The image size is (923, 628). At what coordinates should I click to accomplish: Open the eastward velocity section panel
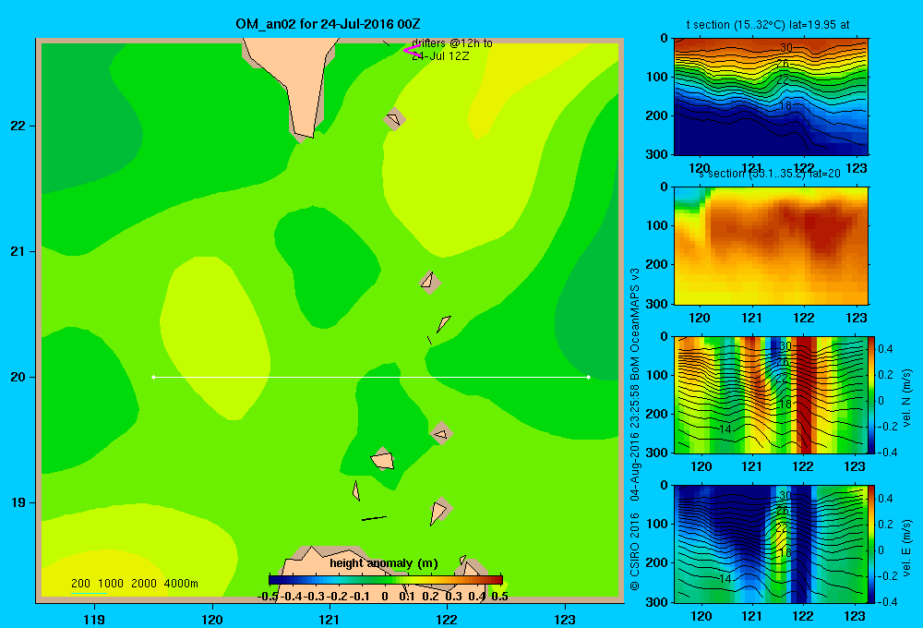click(x=771, y=544)
